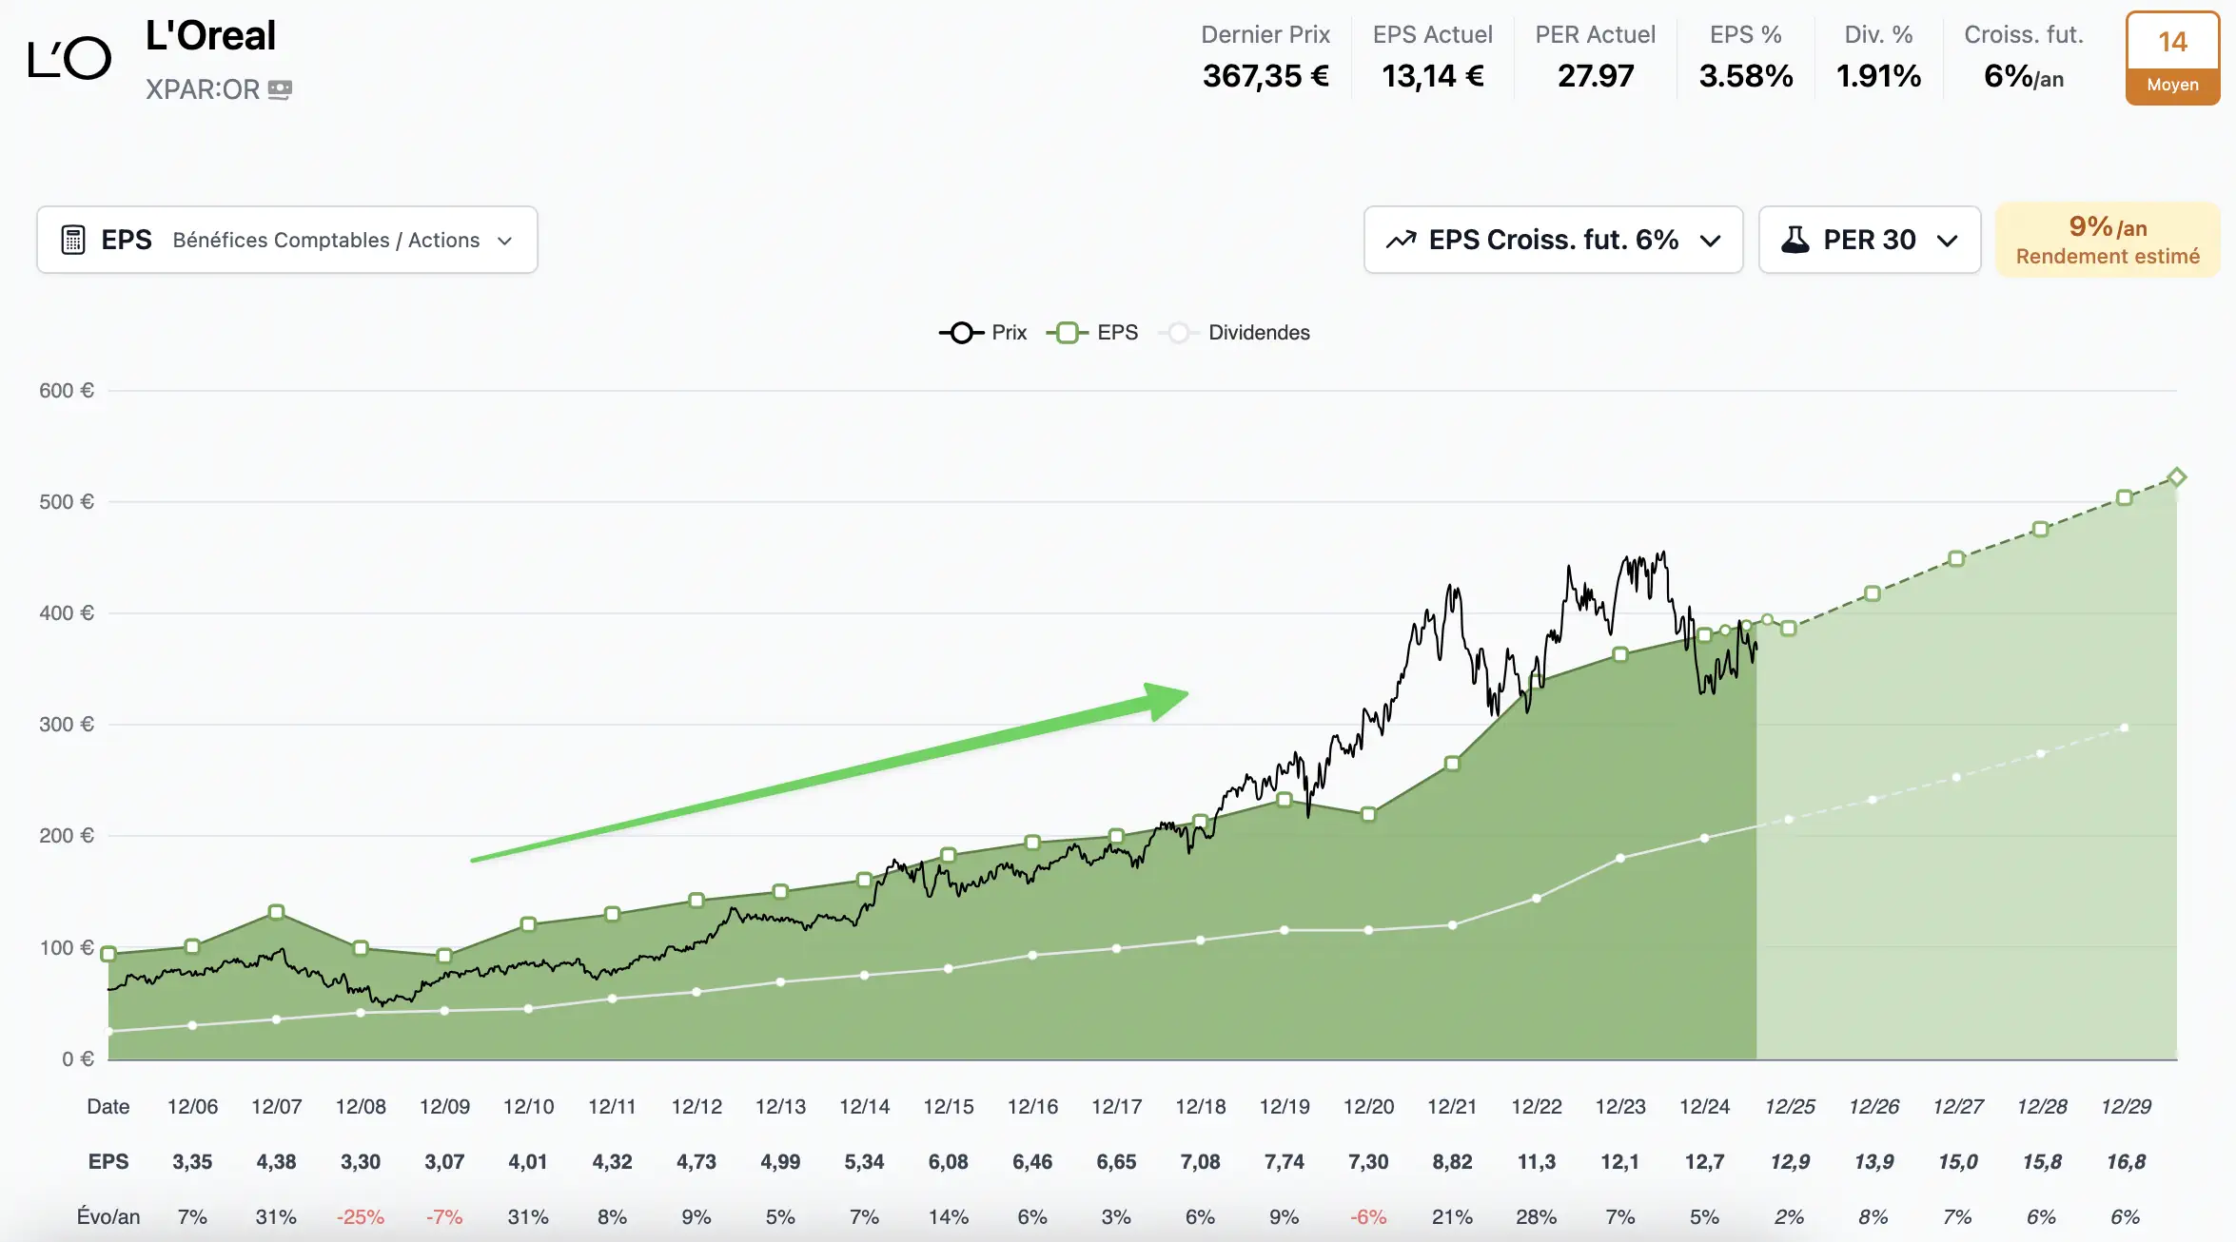Click the large green trend arrow annotation
Viewport: 2236px width, 1242px height.
pyautogui.click(x=830, y=775)
